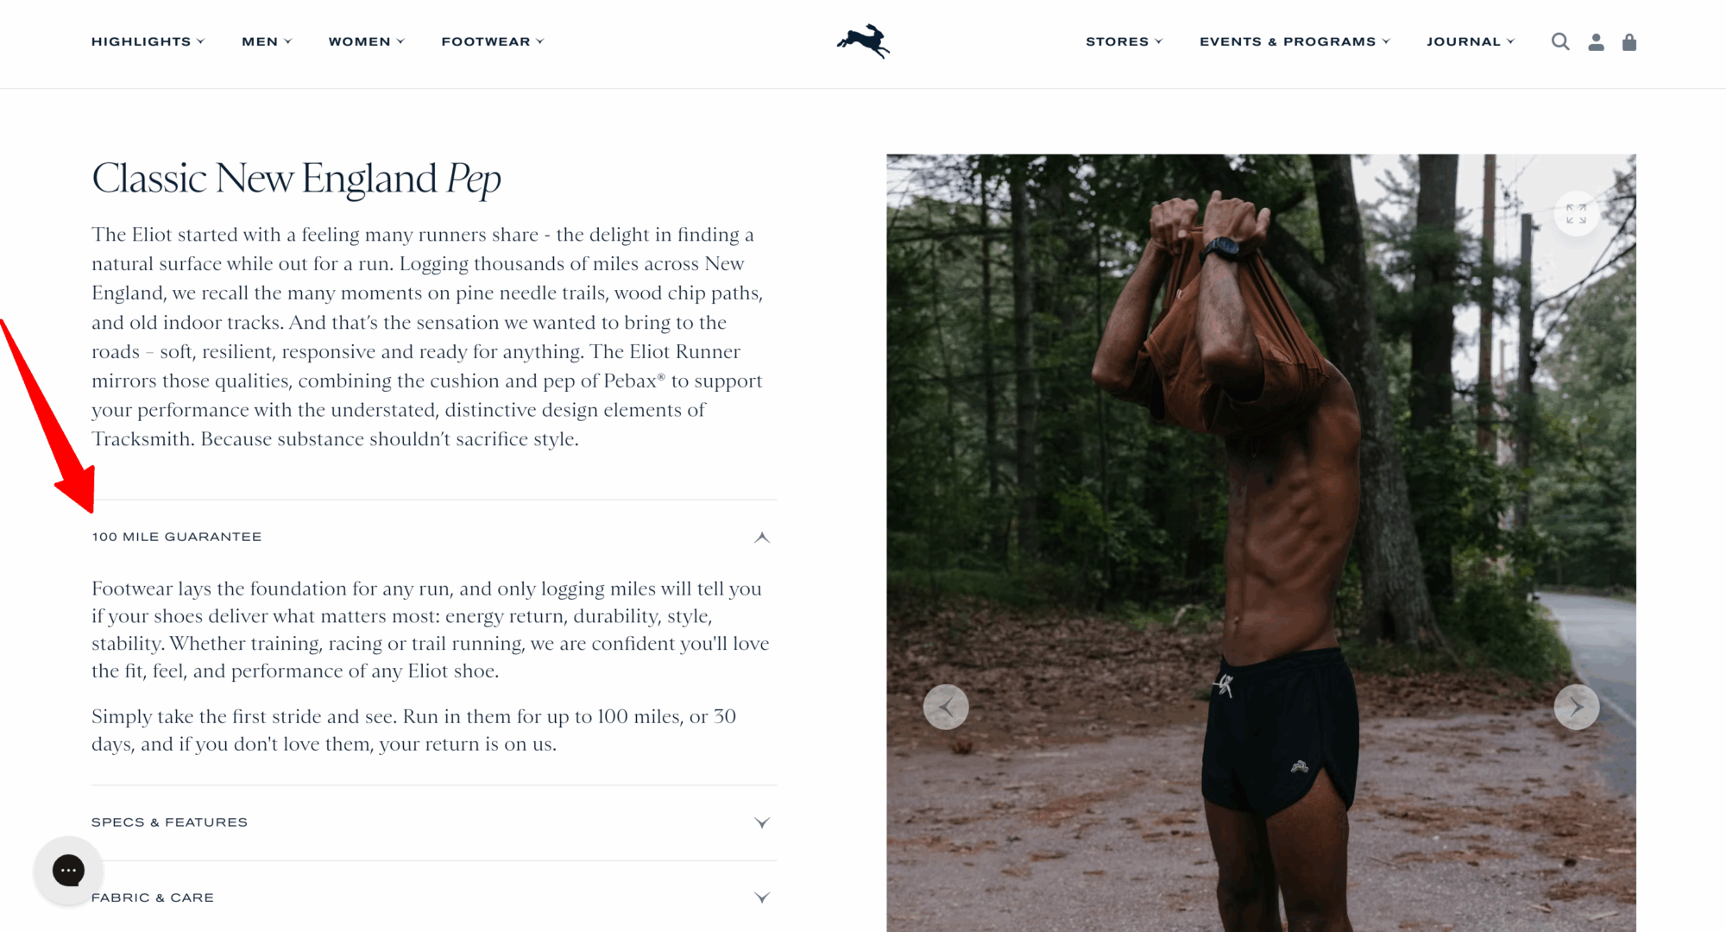
Task: Advance to the next gallery image
Action: tap(1576, 707)
